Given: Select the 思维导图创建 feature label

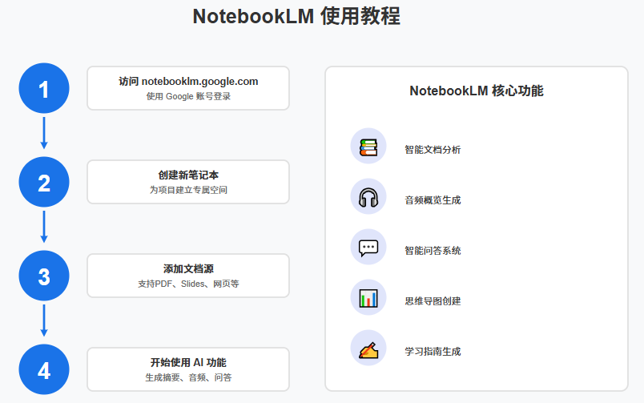Looking at the screenshot, I should pos(433,301).
